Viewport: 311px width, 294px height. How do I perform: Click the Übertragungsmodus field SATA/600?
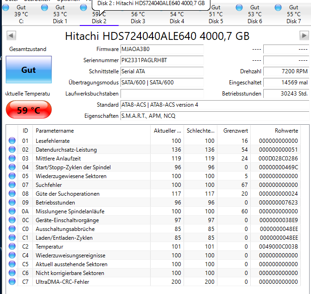(x=162, y=83)
